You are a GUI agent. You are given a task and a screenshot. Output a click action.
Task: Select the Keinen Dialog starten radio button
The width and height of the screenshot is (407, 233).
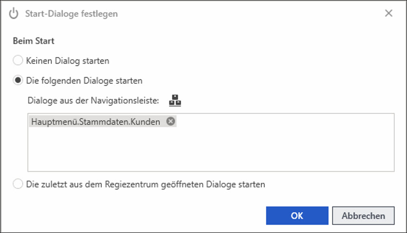18,61
